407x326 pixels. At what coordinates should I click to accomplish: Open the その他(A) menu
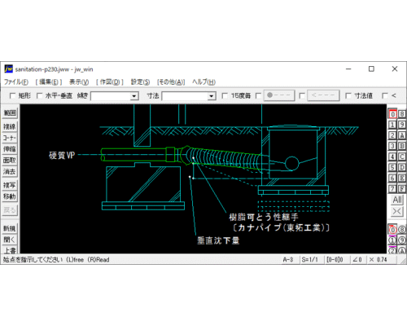coord(171,81)
